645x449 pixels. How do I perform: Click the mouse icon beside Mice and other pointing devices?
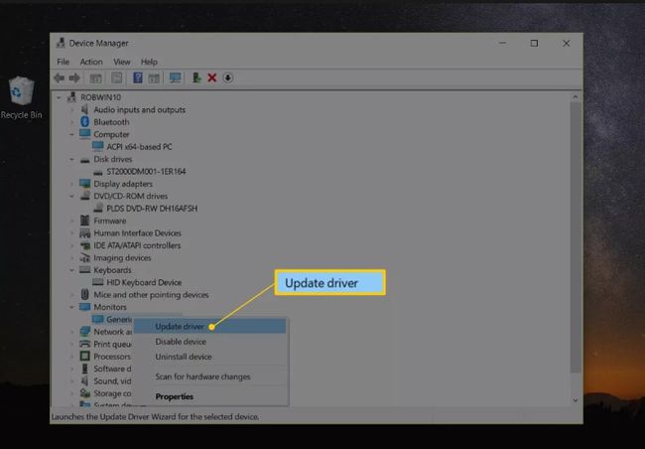click(x=84, y=294)
